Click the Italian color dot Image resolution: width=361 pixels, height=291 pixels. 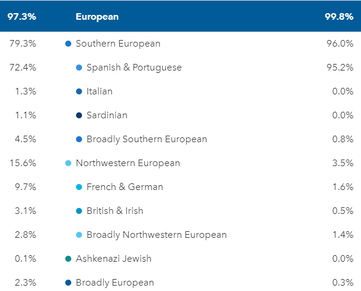(x=79, y=91)
